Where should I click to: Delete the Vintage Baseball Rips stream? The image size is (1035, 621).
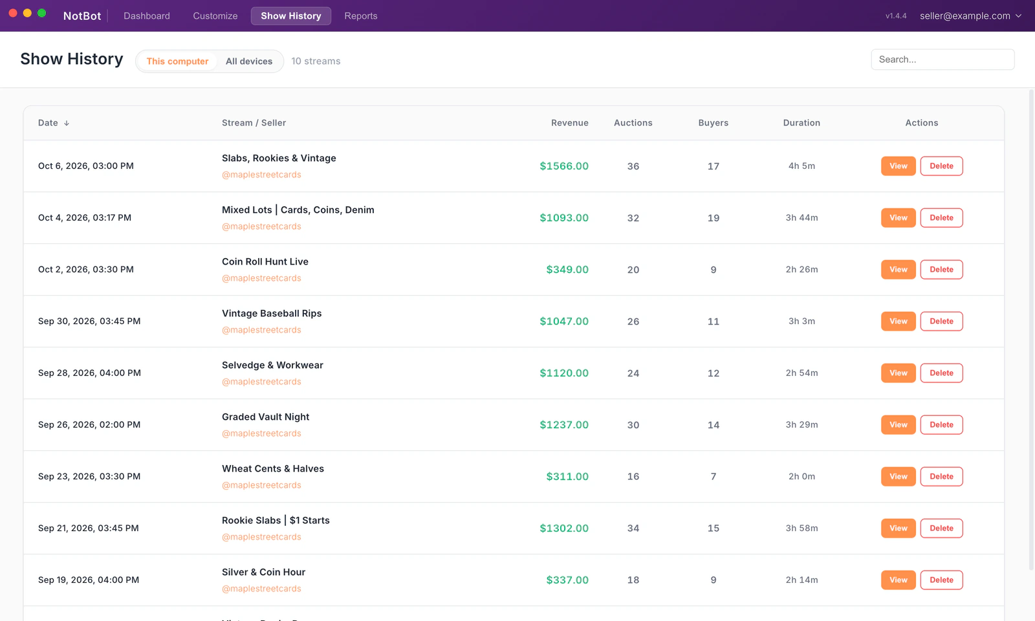pos(941,321)
